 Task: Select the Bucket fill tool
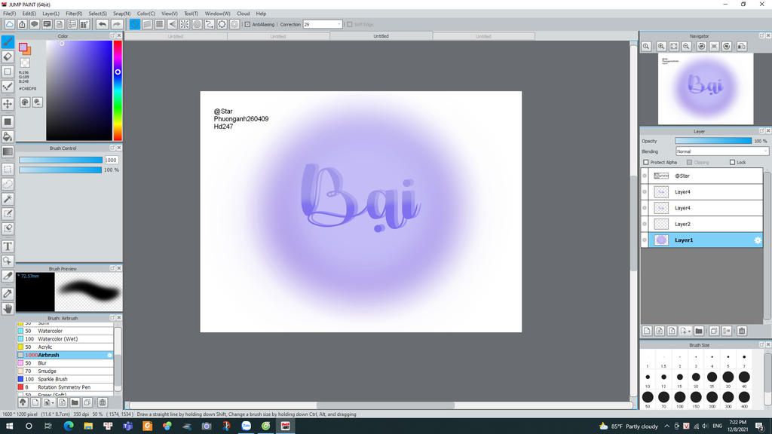(x=8, y=136)
